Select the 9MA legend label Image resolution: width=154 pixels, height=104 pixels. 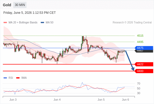[x=24, y=78]
